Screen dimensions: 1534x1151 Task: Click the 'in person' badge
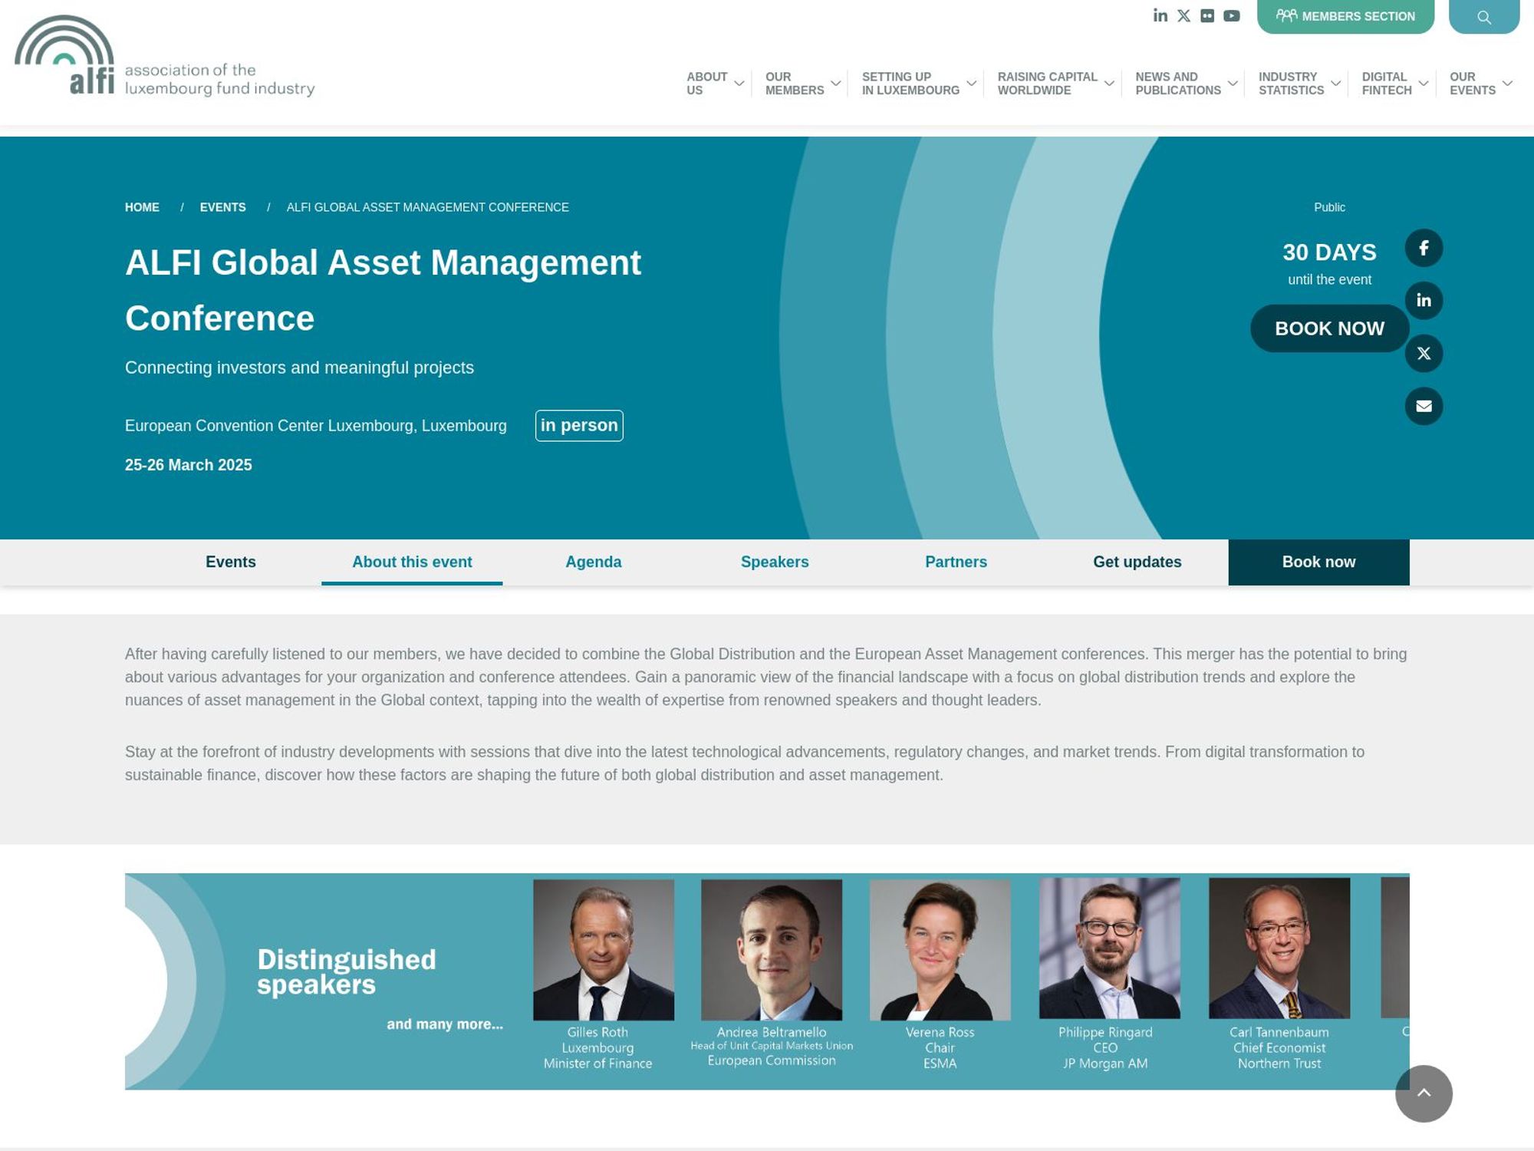[579, 426]
